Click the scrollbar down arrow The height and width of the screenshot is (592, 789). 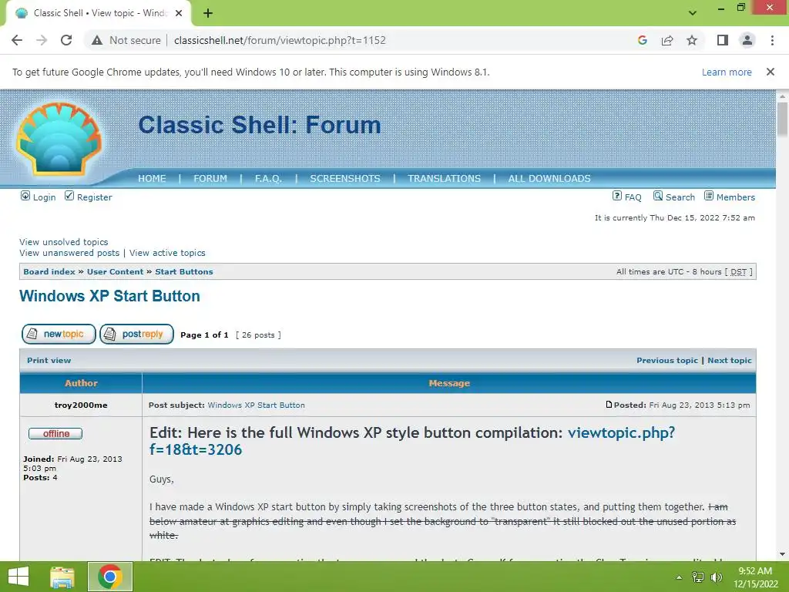[782, 555]
